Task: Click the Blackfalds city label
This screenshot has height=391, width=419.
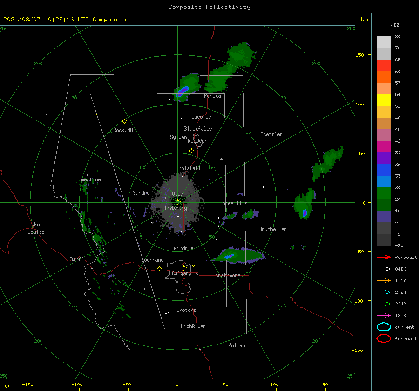Action: [198, 129]
